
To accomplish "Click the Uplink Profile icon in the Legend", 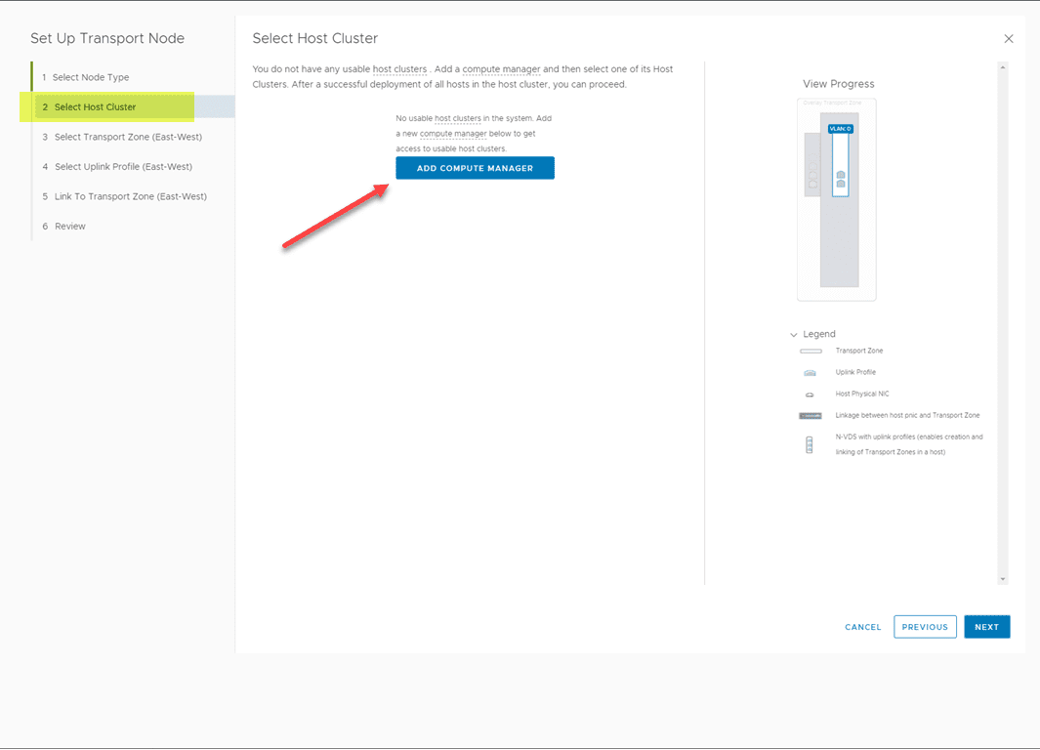I will pos(810,372).
